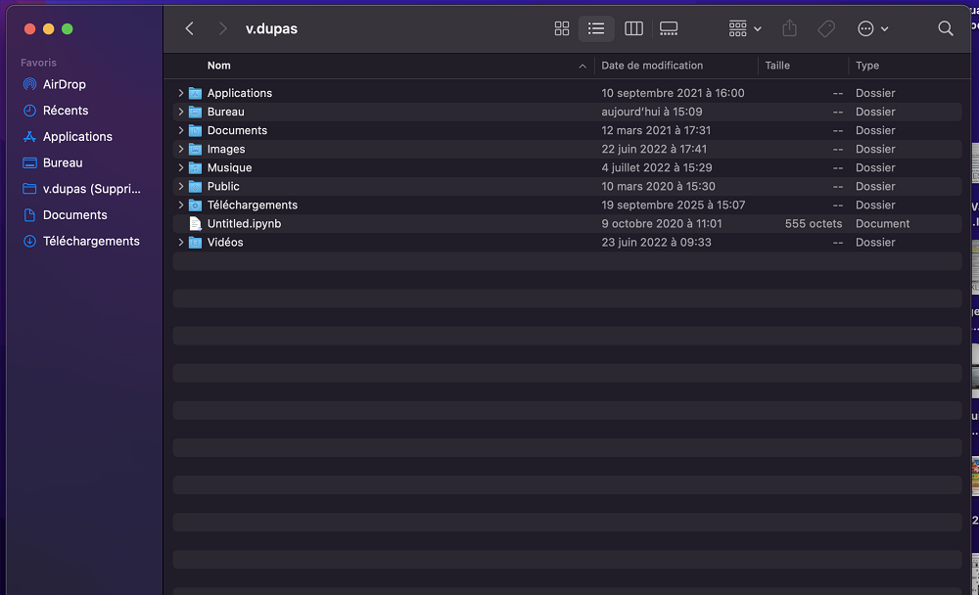Sort by Date de modification column
The height and width of the screenshot is (595, 979).
652,66
